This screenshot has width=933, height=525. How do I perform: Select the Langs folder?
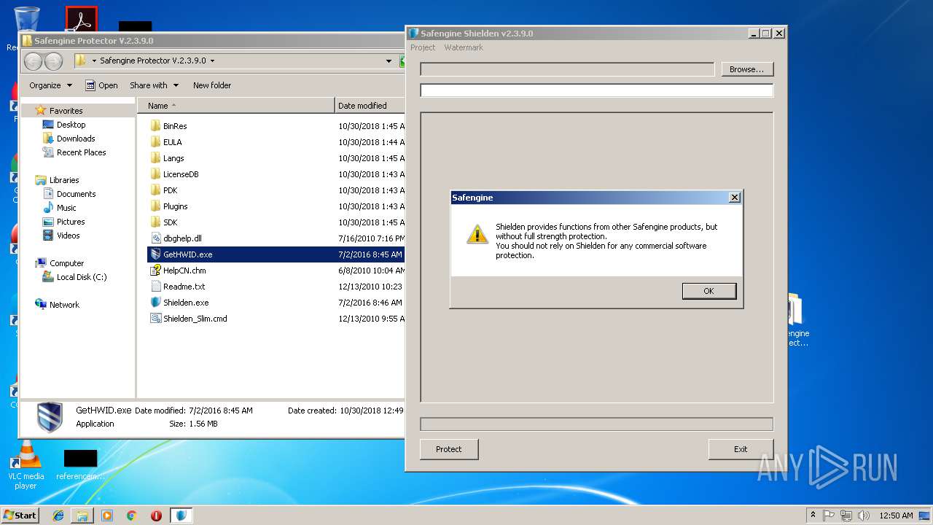coord(173,158)
